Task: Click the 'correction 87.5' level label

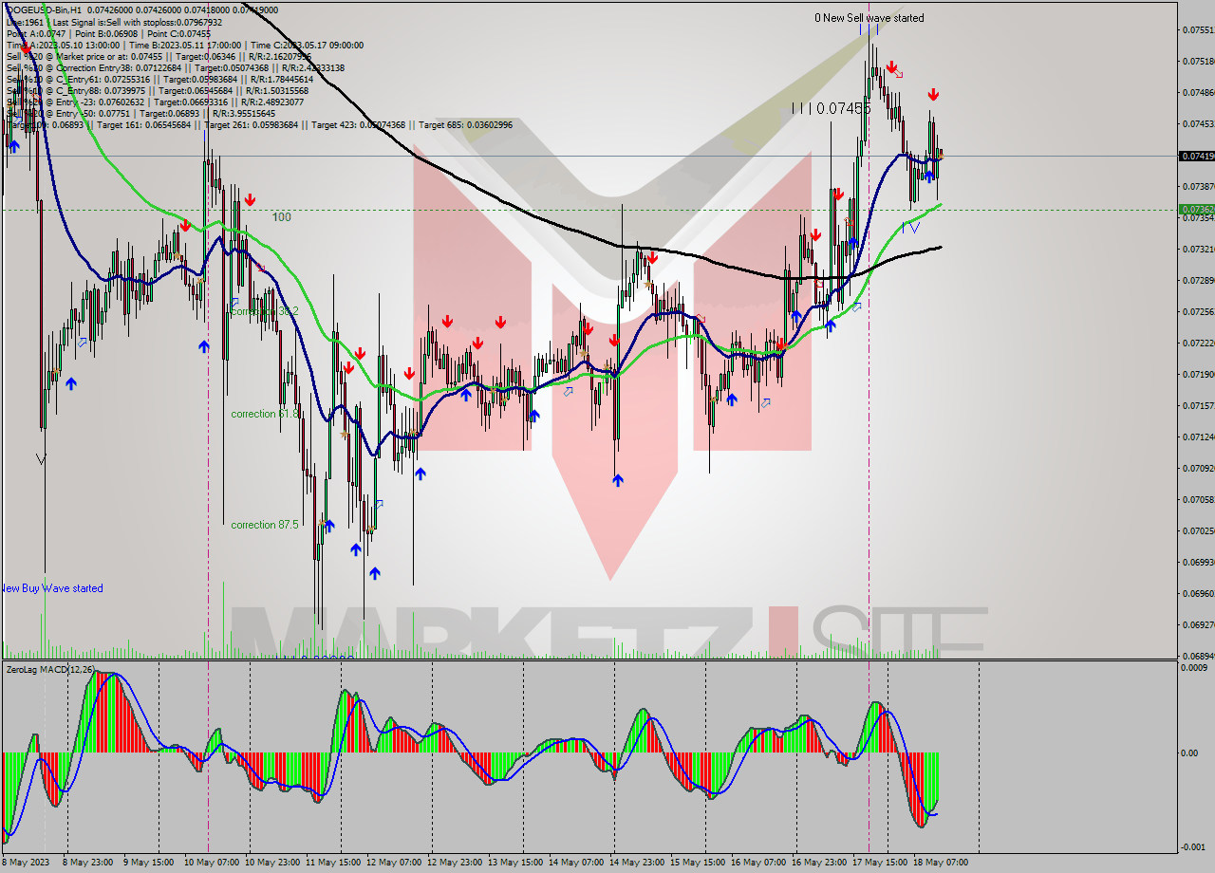Action: 265,525
